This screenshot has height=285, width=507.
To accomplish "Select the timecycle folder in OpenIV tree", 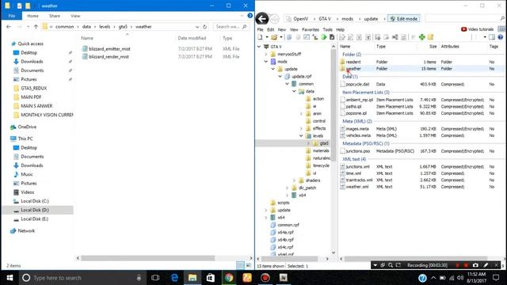I will [x=321, y=165].
